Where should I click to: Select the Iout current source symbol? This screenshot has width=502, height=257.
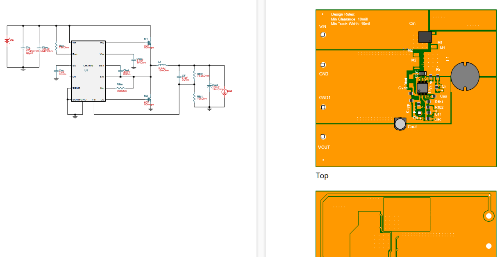225,92
